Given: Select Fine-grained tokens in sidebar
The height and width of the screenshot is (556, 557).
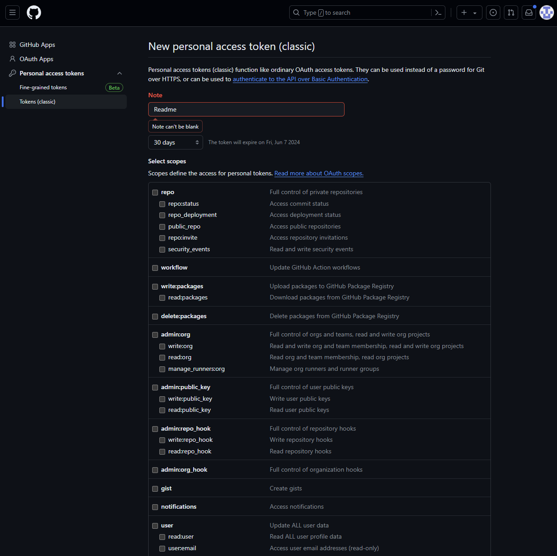Looking at the screenshot, I should coord(43,87).
